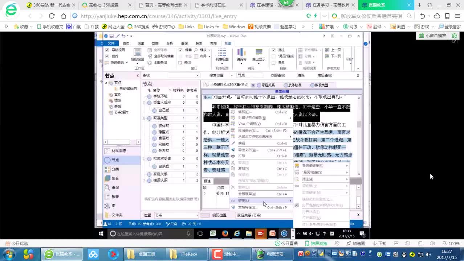Viewport: 464px width, 261px height.
Task: Click 小窗口播放 button
Action: [432, 36]
